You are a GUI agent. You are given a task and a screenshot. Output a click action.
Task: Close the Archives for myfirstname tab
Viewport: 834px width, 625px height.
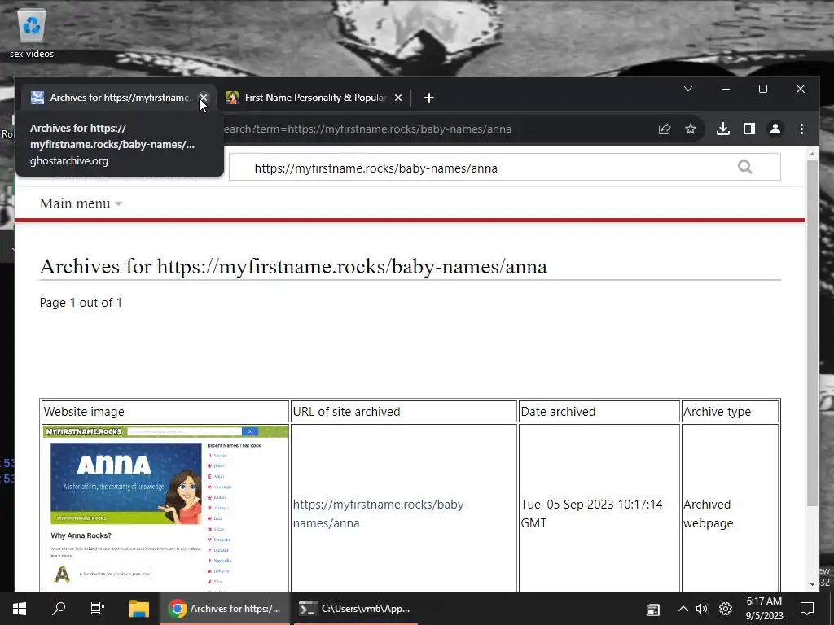(x=203, y=98)
